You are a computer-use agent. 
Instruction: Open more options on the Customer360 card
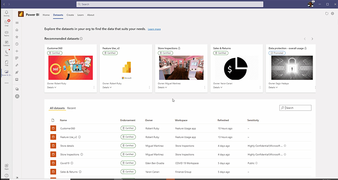point(94,87)
